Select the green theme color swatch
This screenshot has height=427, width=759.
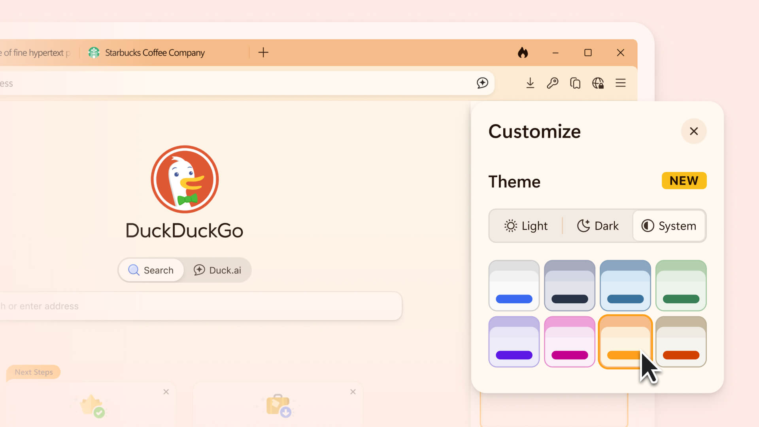(681, 285)
